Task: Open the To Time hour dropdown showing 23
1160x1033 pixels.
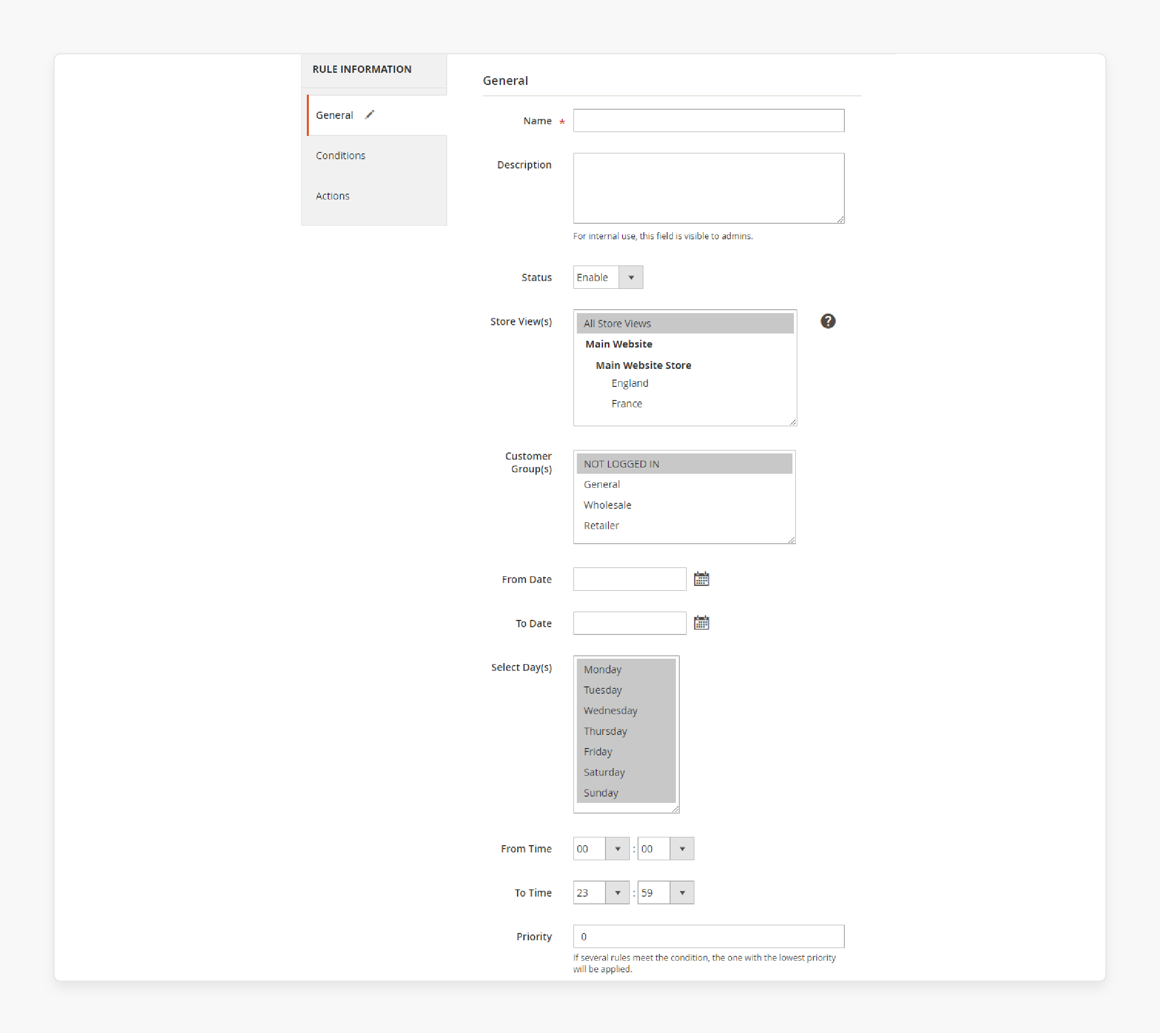Action: click(601, 892)
